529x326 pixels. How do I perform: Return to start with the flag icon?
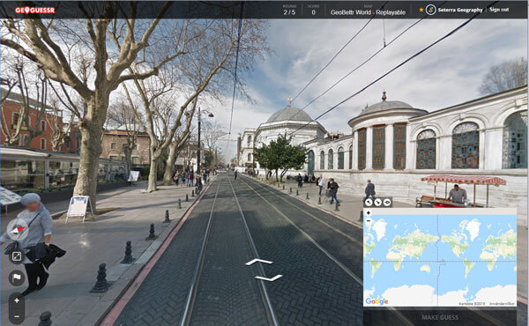coord(17,278)
